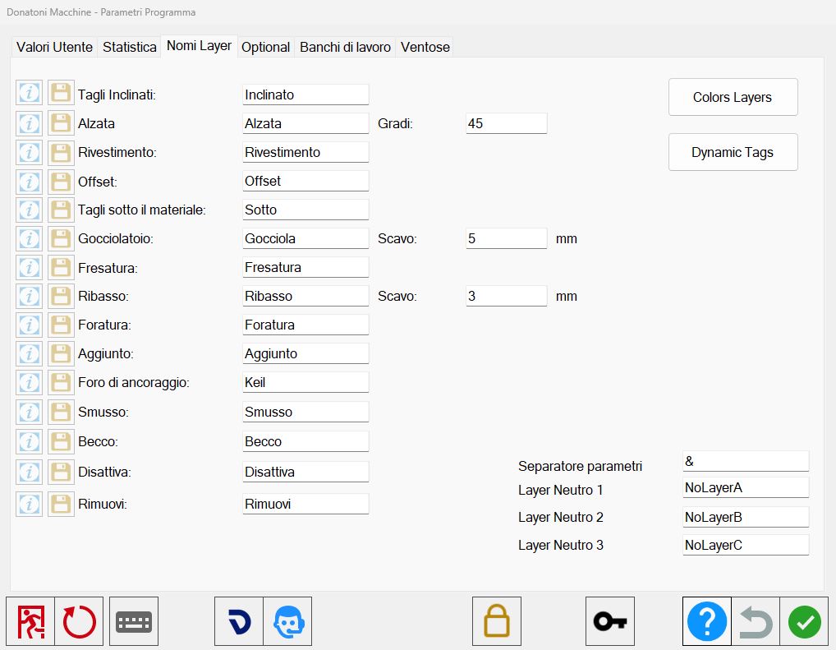
Task: Open the on-screen keyboard icon
Action: tap(134, 621)
